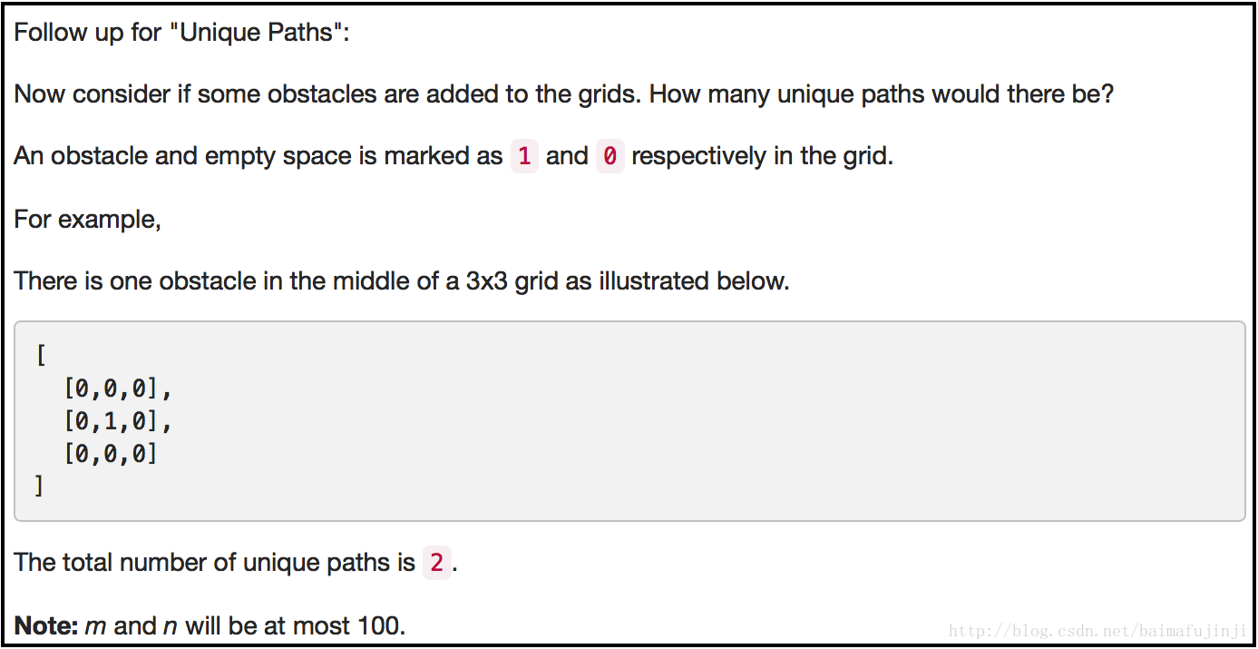Click the opening bracket in code block

click(x=40, y=355)
